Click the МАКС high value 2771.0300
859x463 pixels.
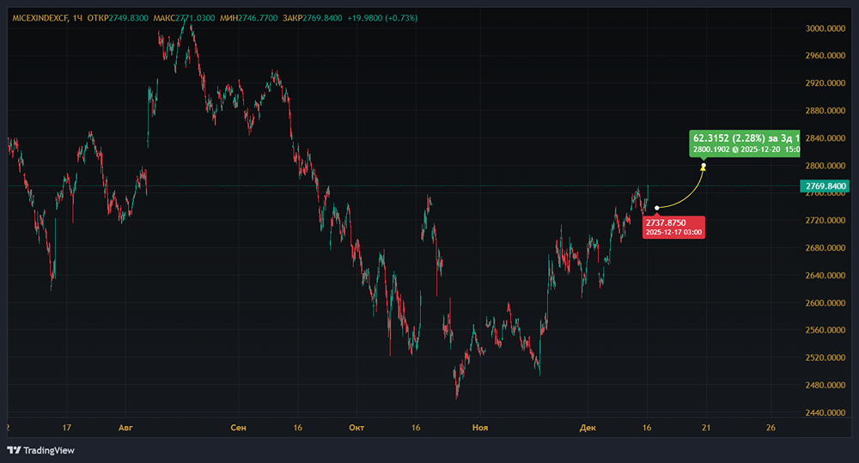(x=203, y=18)
